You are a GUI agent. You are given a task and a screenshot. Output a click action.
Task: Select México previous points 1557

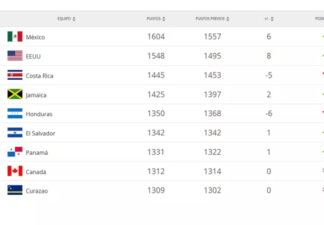212,37
